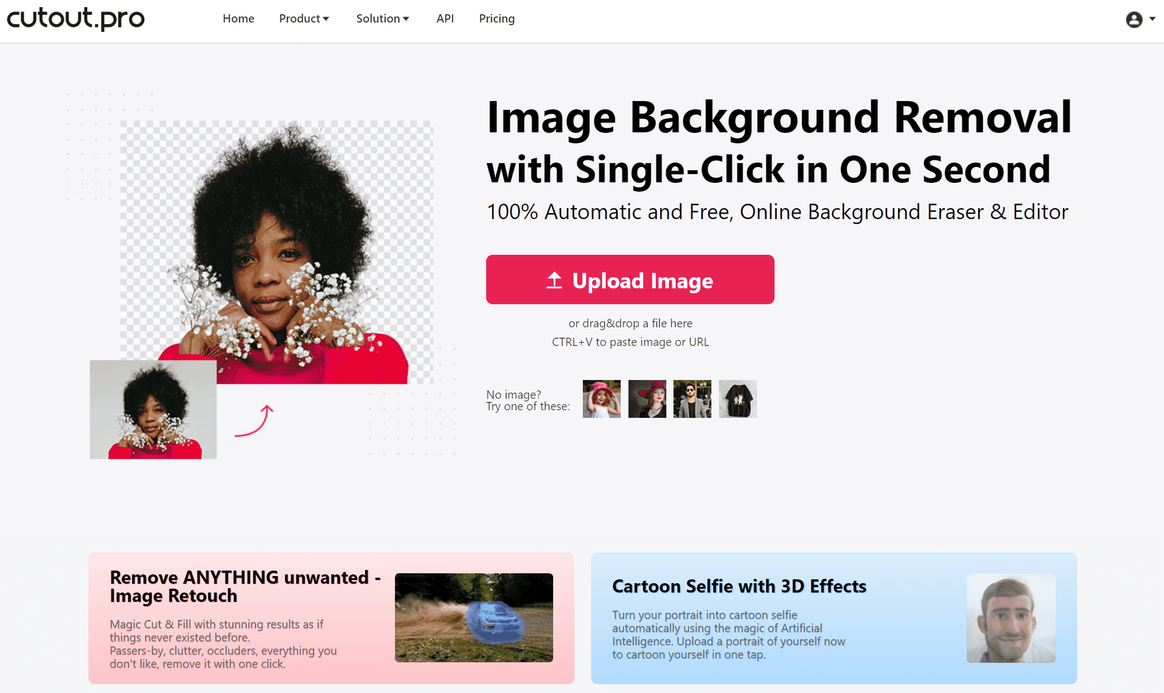
Task: Click the 'CTRL+V to paste image or URL' text
Action: pos(631,342)
